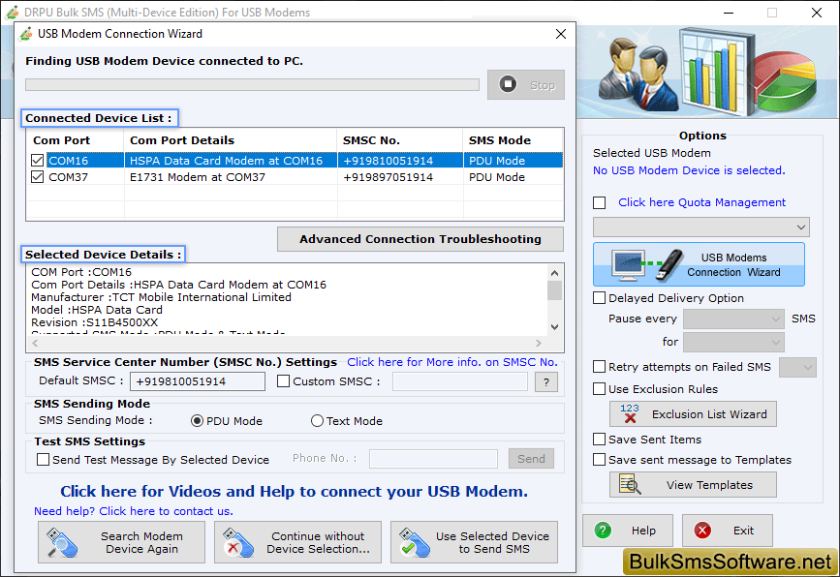
Task: Click the Send test message button
Action: [x=531, y=459]
